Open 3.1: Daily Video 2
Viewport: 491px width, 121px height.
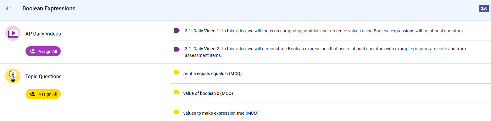202,49
